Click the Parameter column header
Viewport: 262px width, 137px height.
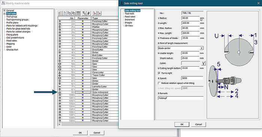tap(83, 18)
